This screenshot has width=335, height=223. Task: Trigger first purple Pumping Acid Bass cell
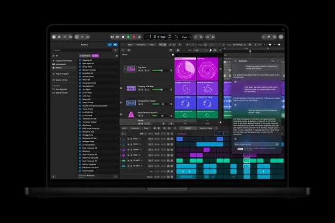click(185, 88)
